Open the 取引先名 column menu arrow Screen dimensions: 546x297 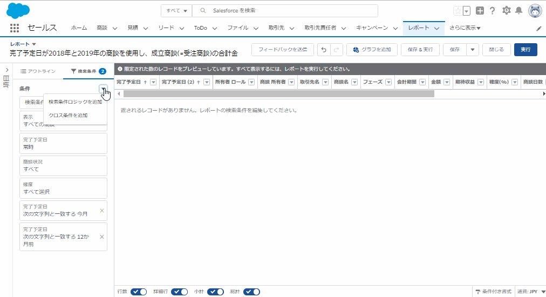(325, 82)
